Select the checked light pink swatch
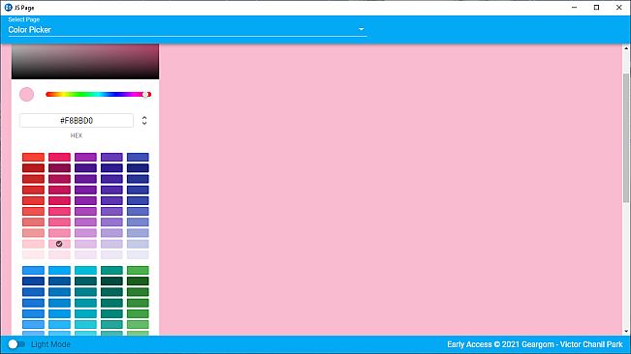 pos(59,244)
